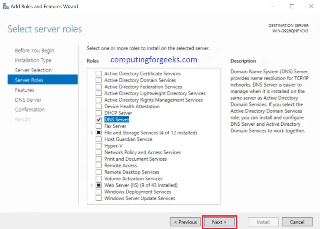Viewport: 320px width, 229px height.
Task: Enable the Hyper-V role checkbox
Action: [x=99, y=146]
